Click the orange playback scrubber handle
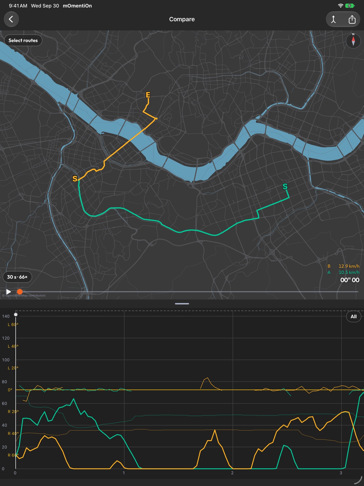 pyautogui.click(x=20, y=292)
